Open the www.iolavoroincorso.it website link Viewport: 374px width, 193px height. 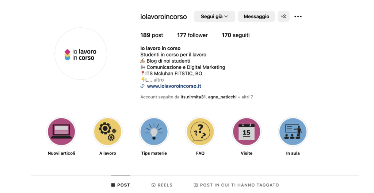tap(174, 86)
